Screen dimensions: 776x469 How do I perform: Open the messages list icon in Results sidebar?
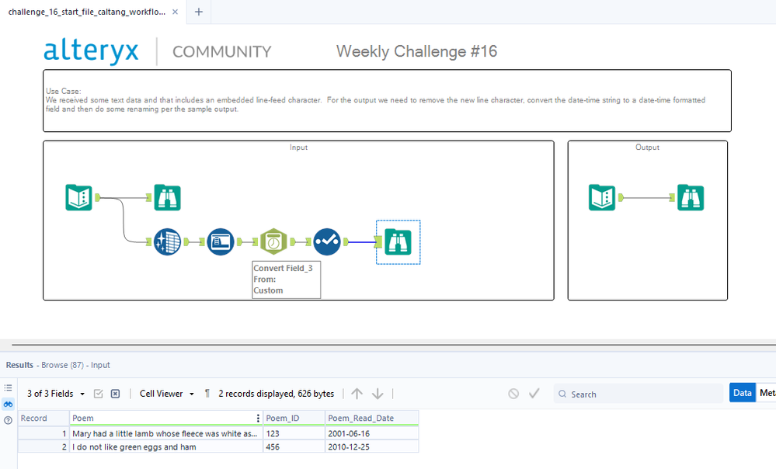point(8,388)
